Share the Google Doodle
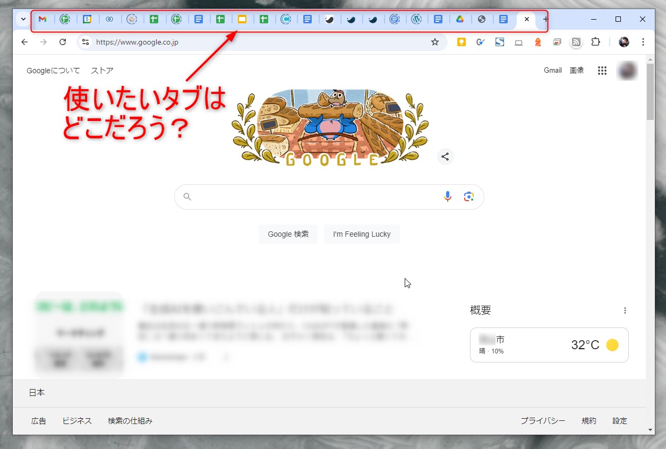 click(445, 157)
